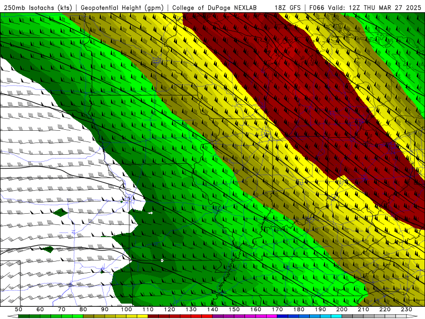
Task: Click the legend value 190
Action: pos(320,309)
